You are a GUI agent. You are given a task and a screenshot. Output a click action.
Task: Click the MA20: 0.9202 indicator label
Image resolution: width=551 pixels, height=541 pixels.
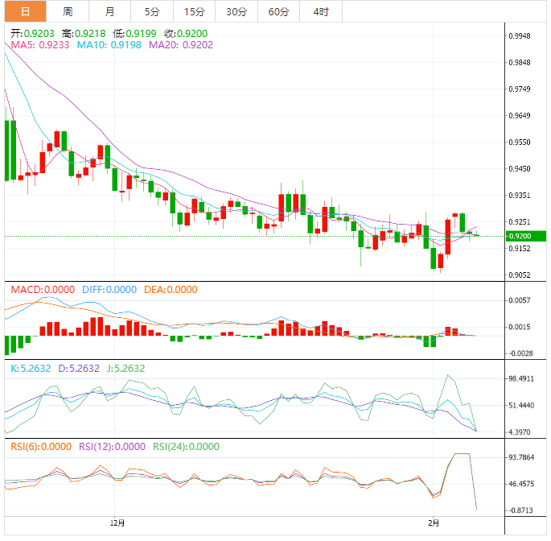coord(180,46)
